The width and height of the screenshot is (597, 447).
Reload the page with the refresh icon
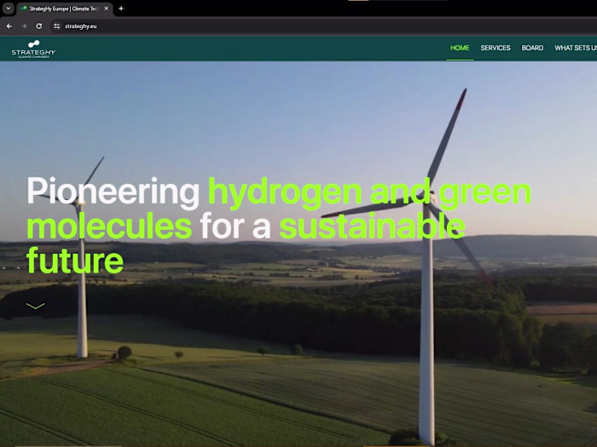[39, 26]
